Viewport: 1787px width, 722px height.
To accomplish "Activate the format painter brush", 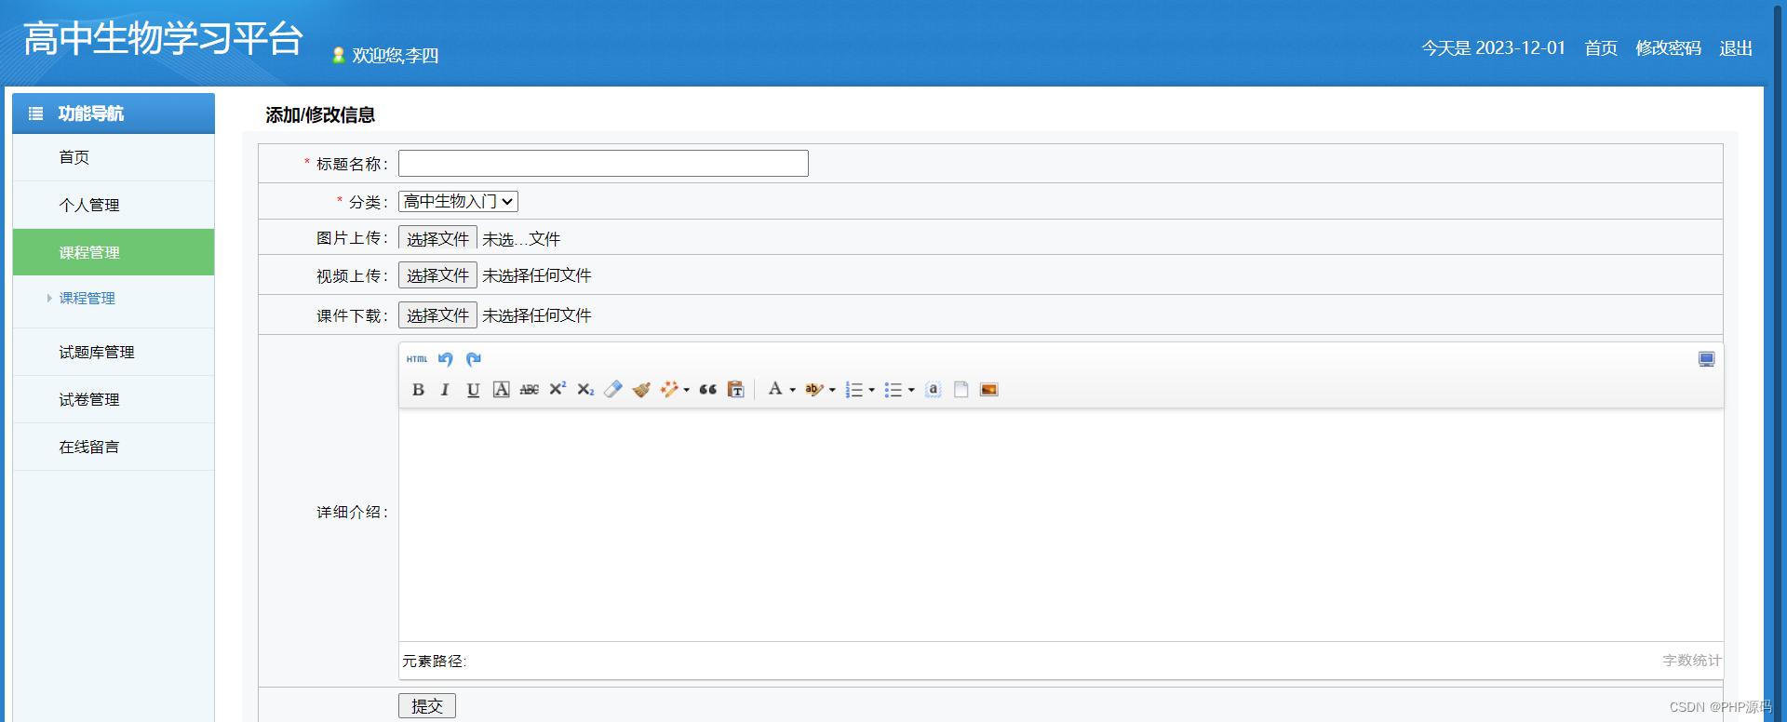I will point(640,390).
